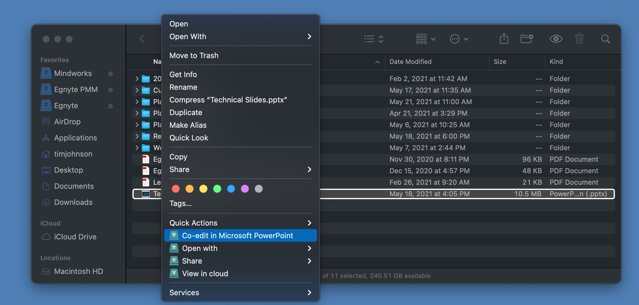
Task: Open the Action menu (ellipsis) dropdown
Action: click(459, 39)
